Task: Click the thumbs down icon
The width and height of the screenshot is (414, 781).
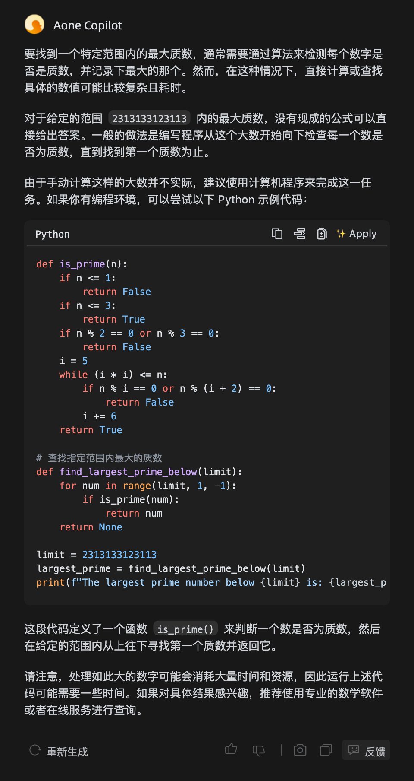Action: 258,750
